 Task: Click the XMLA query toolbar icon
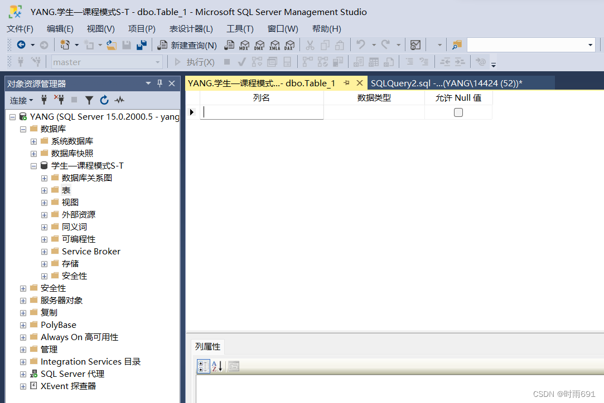point(274,46)
